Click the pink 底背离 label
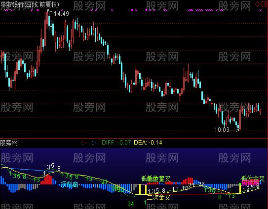Screen dimensions: 268x209 coord(250,183)
